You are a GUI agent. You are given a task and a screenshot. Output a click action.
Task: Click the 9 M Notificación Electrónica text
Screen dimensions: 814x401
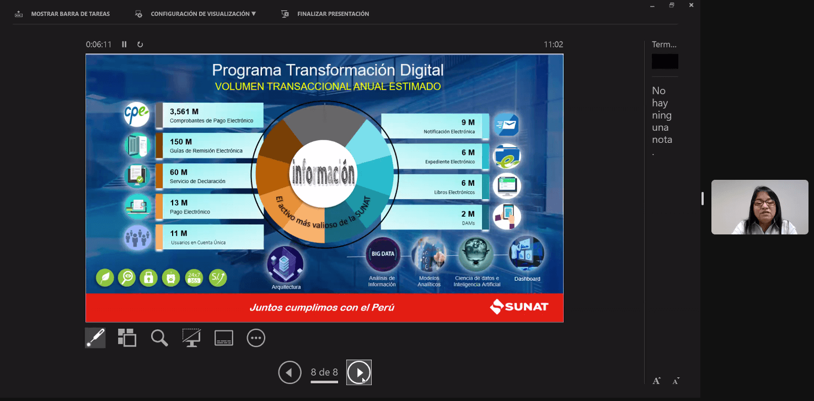tap(449, 126)
